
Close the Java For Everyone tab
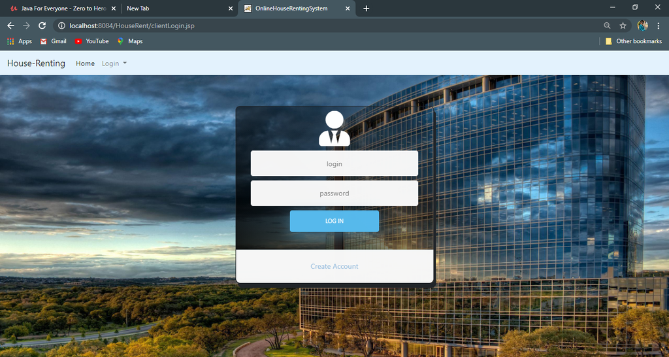pos(114,8)
